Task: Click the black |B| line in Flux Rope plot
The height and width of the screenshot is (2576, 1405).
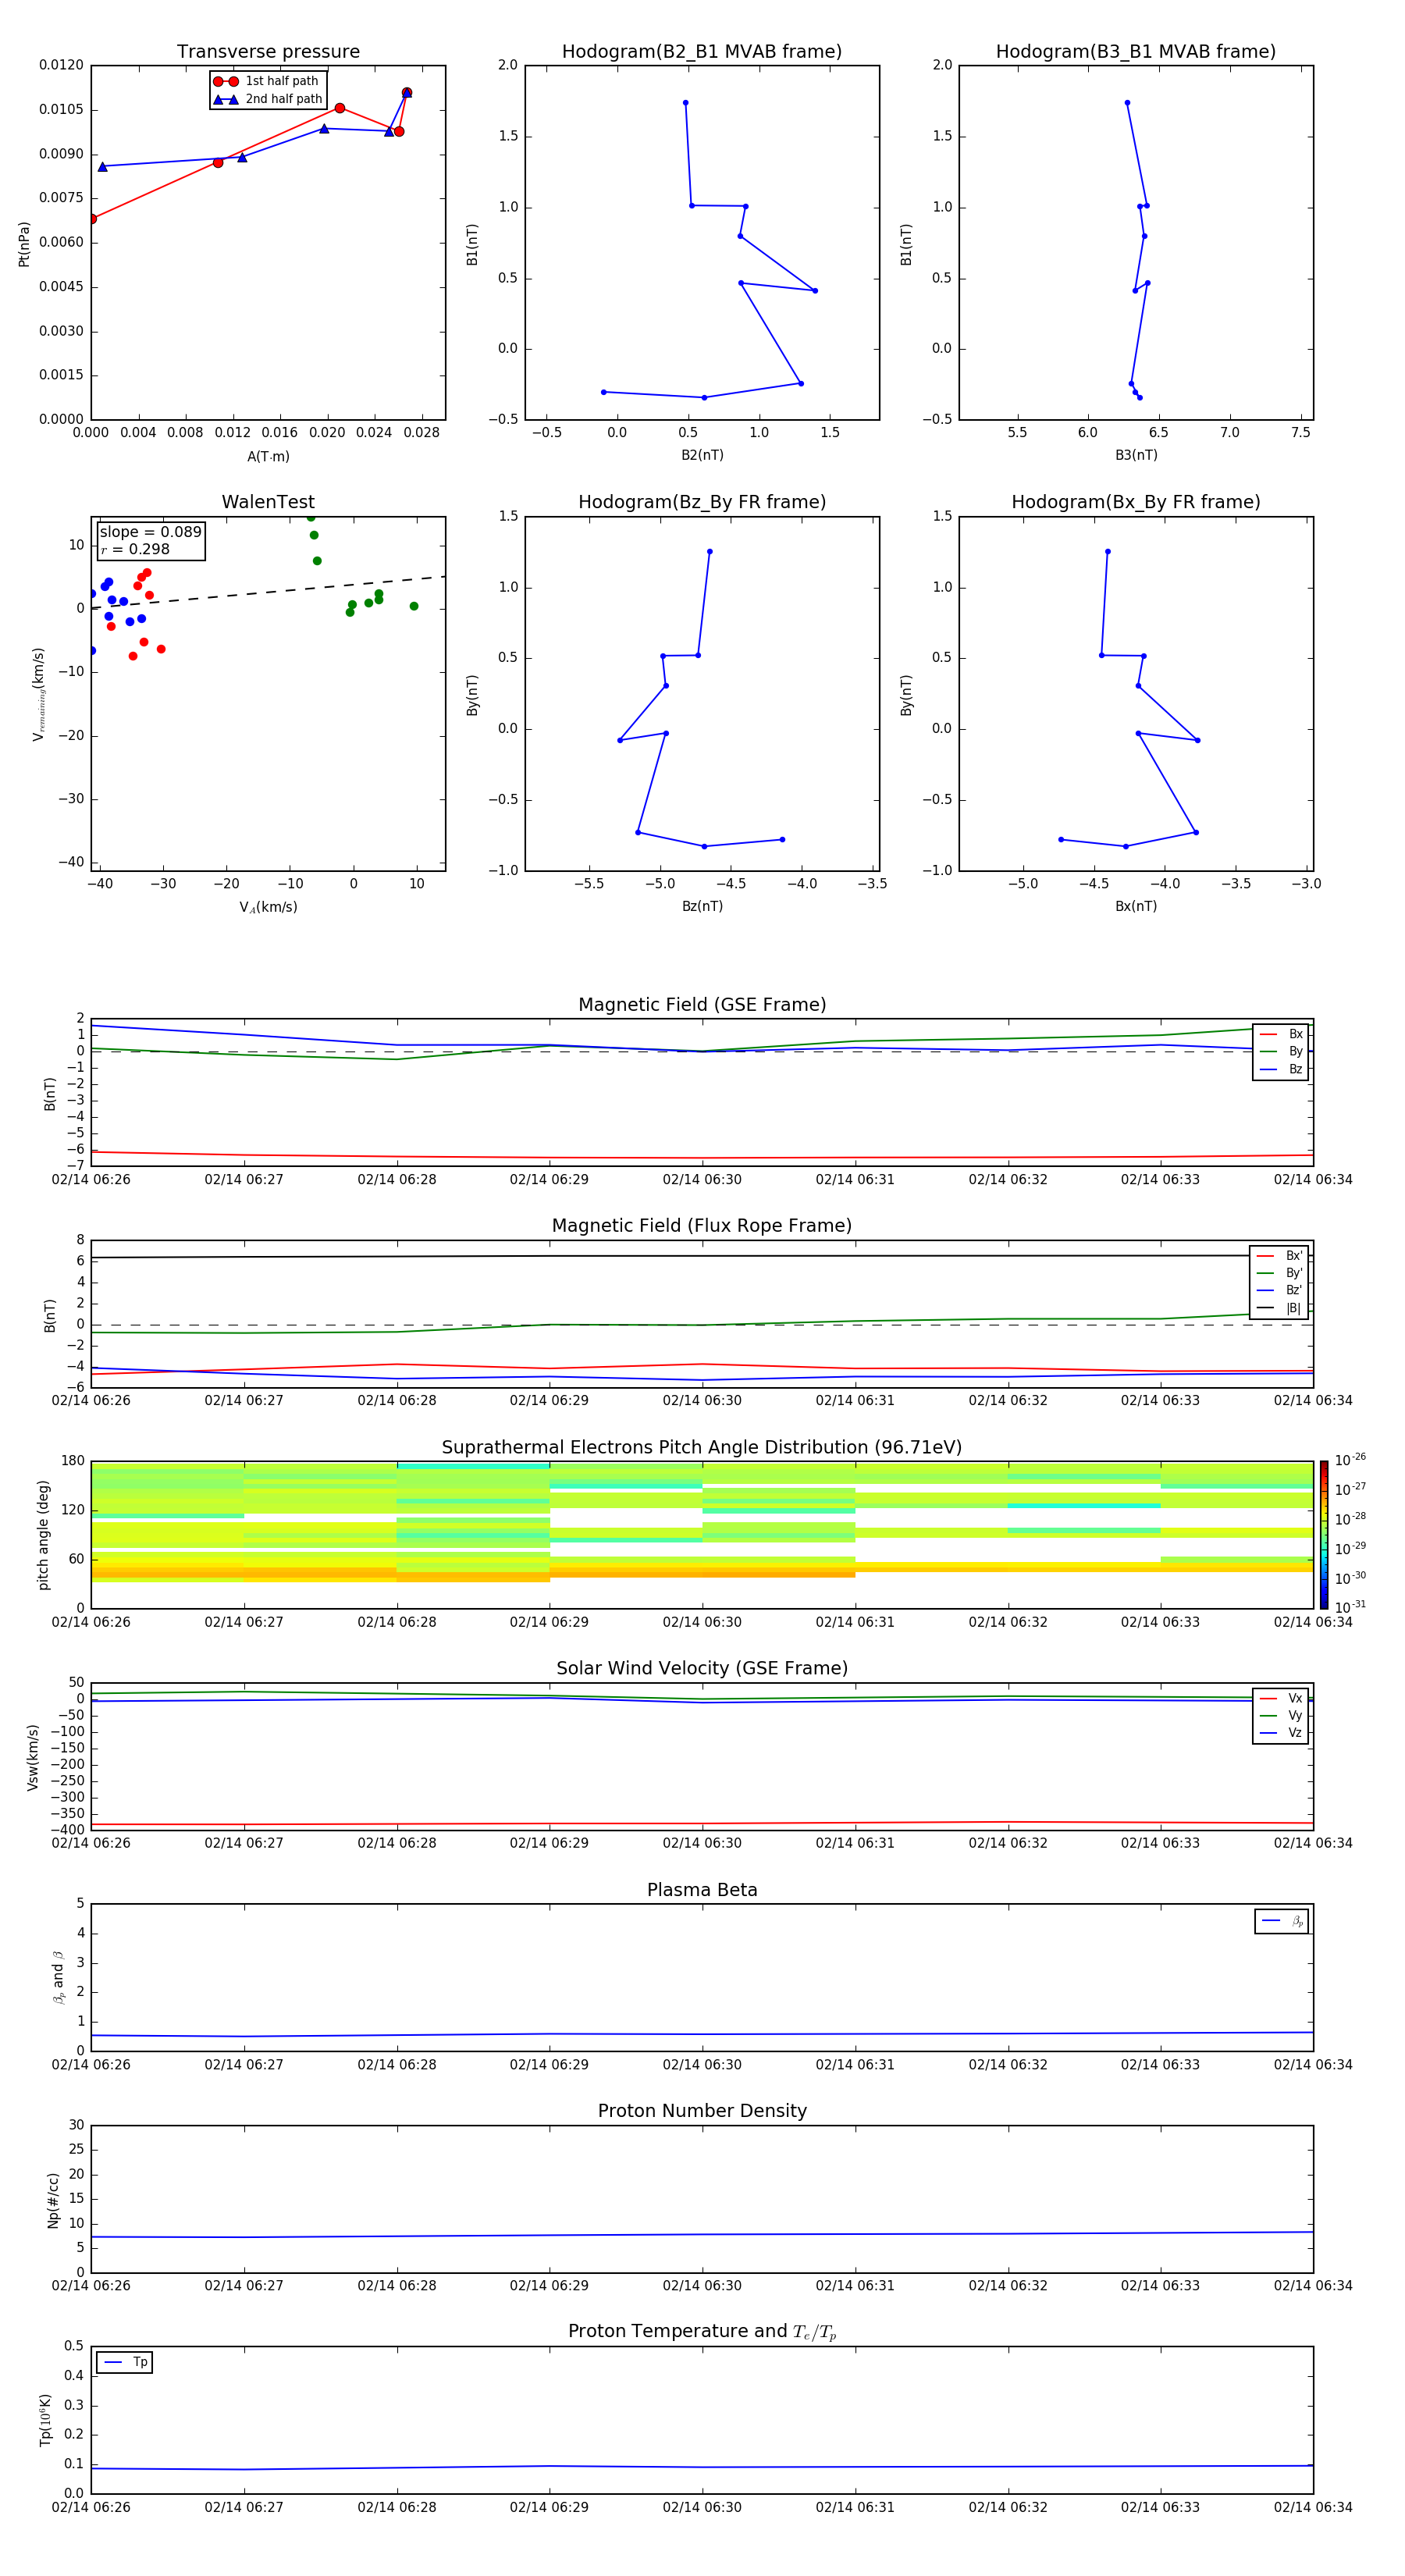Action: [702, 1256]
